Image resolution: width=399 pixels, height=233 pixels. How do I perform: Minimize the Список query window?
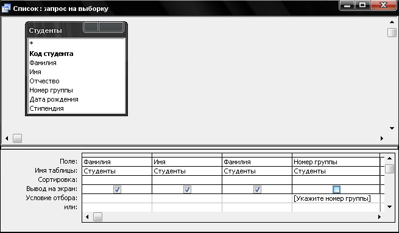coord(347,5)
